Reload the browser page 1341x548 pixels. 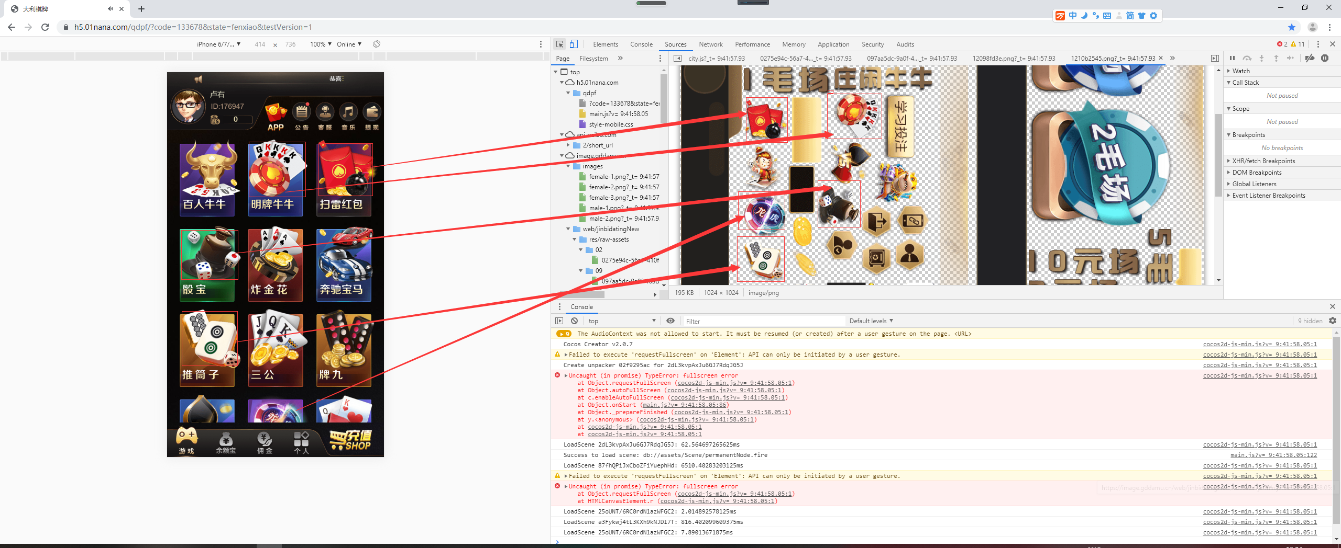45,27
